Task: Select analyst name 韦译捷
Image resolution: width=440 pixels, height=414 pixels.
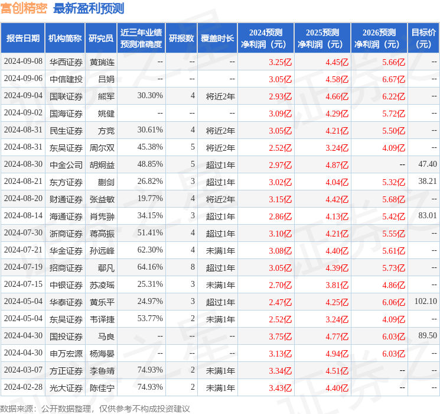Action: point(102,319)
